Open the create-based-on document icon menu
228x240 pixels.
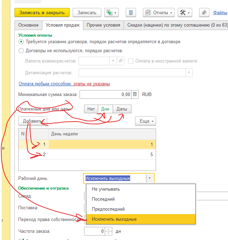pos(112,13)
